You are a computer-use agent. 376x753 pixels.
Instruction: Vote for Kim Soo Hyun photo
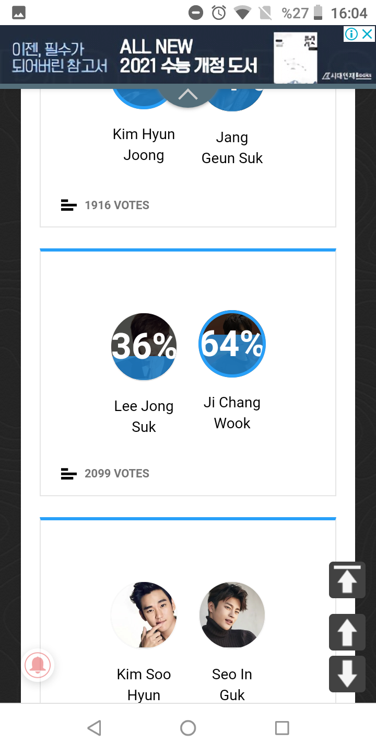[144, 615]
